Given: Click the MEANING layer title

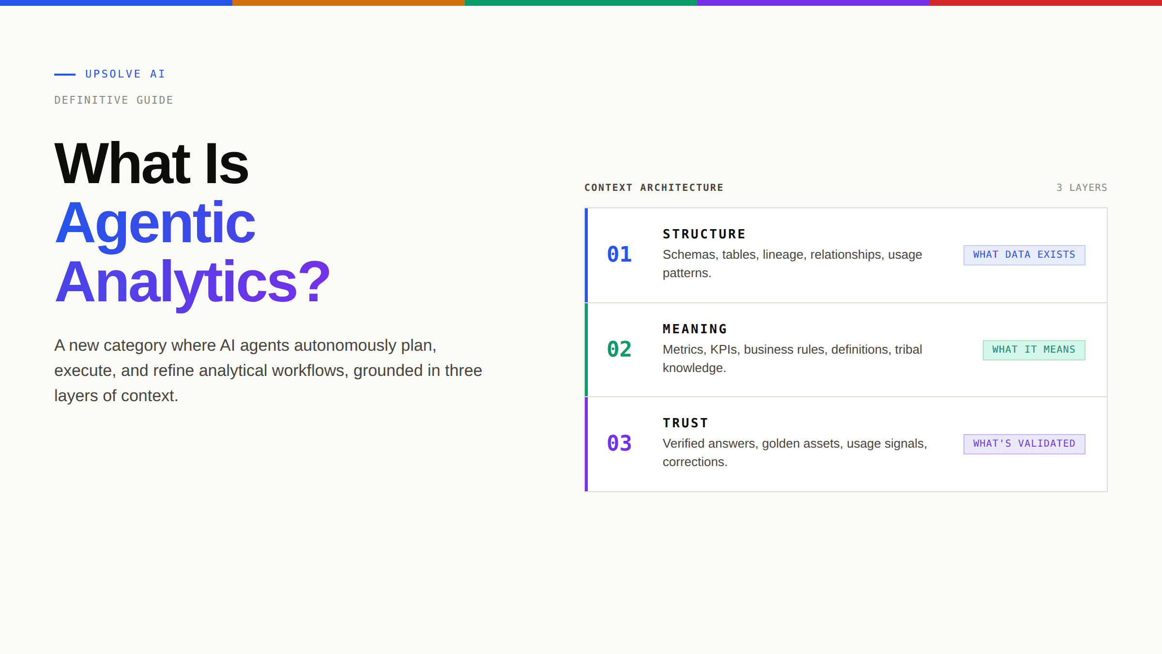Looking at the screenshot, I should (x=695, y=329).
